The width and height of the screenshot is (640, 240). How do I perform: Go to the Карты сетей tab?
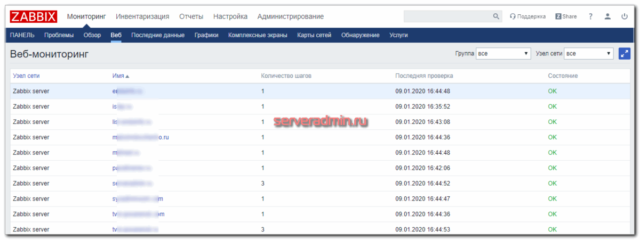coord(314,35)
